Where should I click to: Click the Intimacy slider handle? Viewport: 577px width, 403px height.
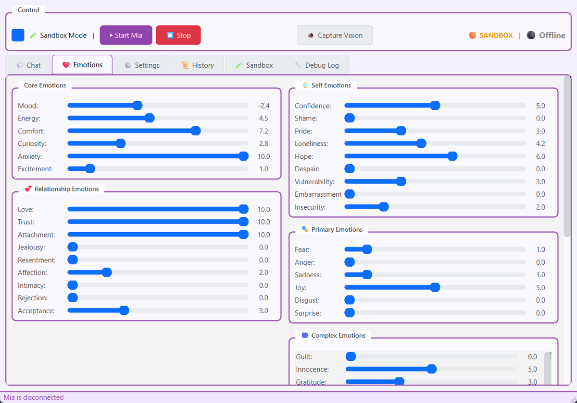(73, 285)
